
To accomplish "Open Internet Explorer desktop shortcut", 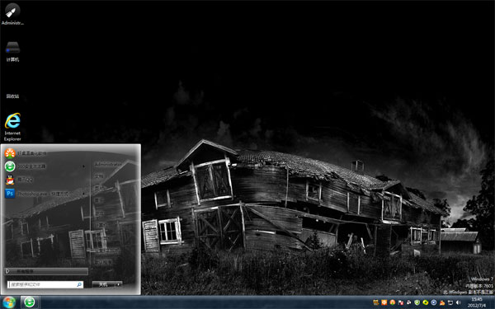I will click(12, 127).
